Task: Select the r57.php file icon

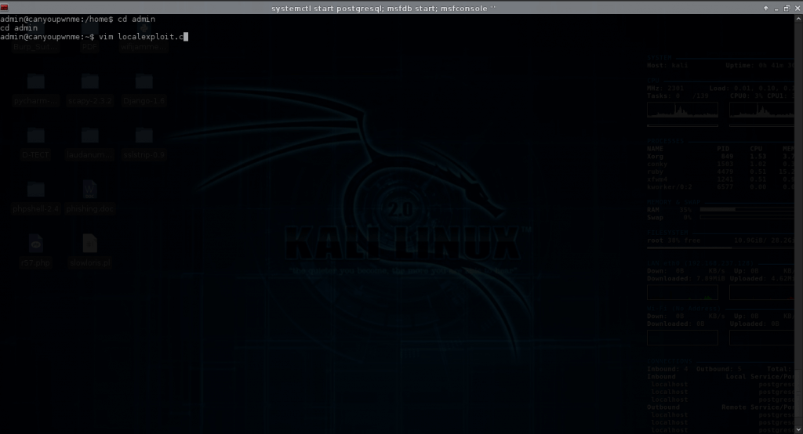Action: pos(36,243)
